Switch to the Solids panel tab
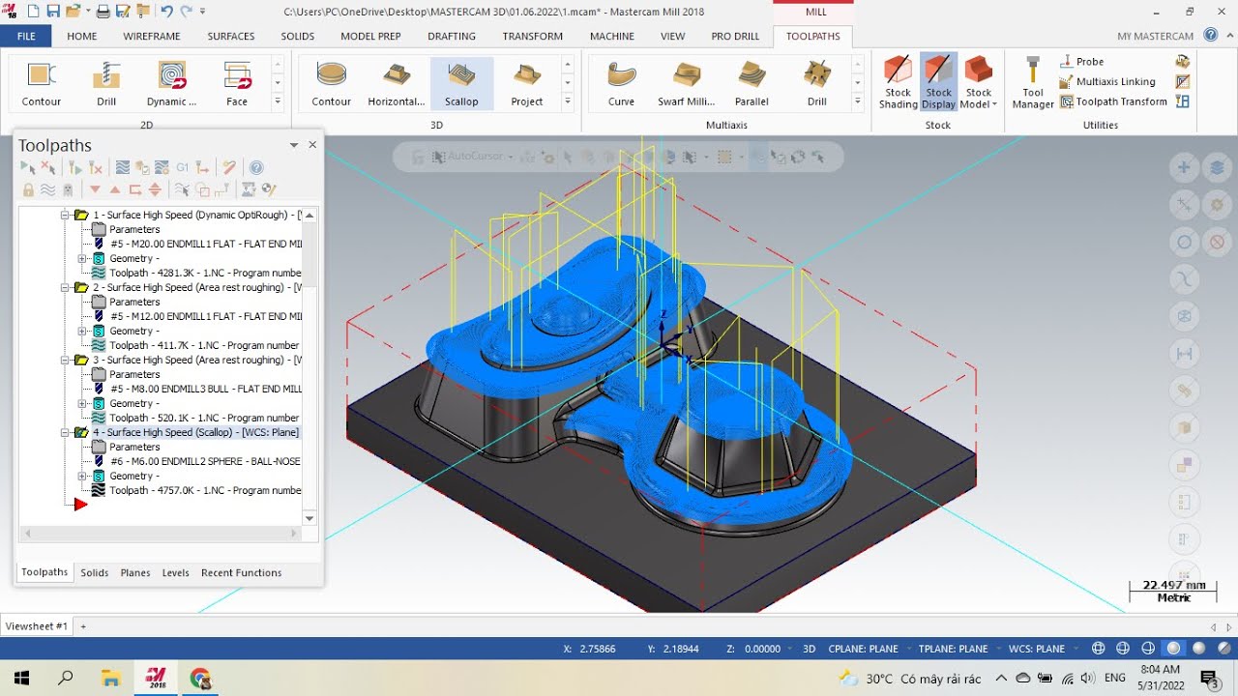The image size is (1238, 696). (95, 572)
